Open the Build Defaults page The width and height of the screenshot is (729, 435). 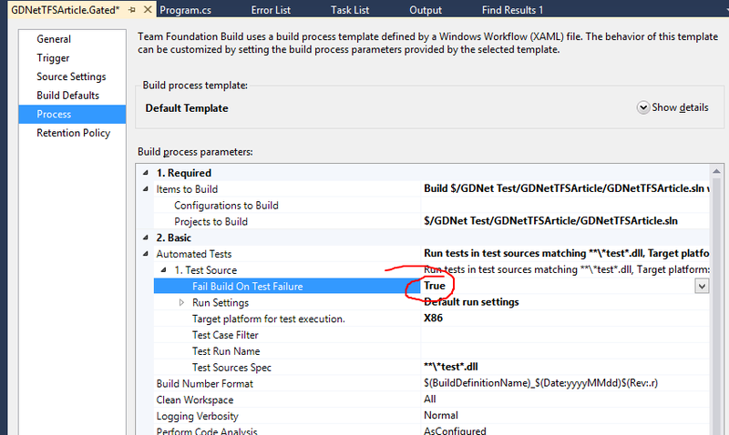coord(67,96)
